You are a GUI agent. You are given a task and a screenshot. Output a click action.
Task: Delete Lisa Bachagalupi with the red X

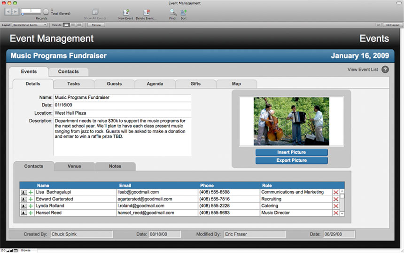click(x=336, y=192)
